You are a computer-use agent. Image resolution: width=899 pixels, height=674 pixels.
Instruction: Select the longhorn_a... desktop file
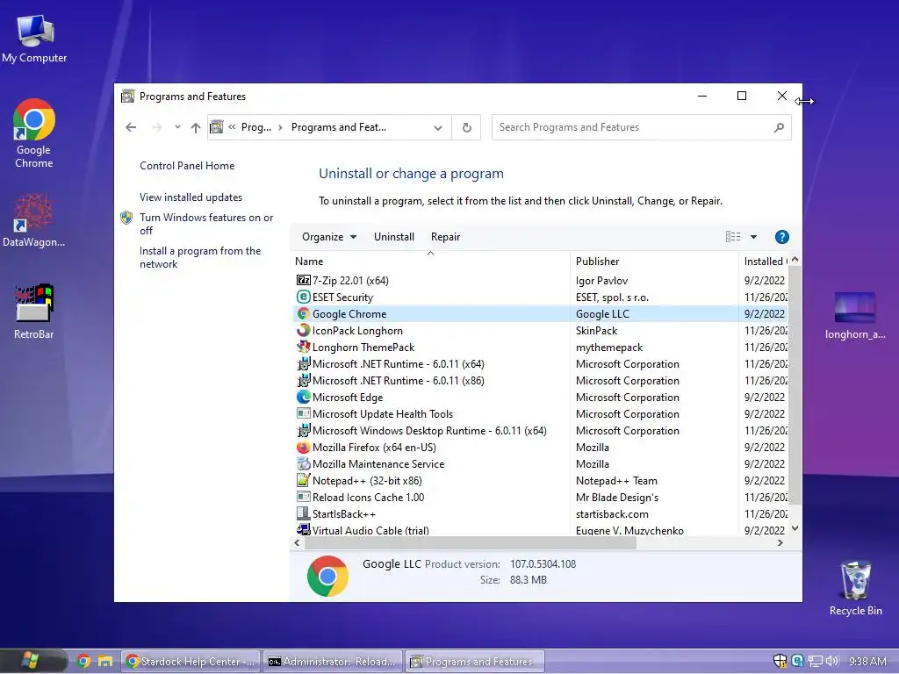855,315
